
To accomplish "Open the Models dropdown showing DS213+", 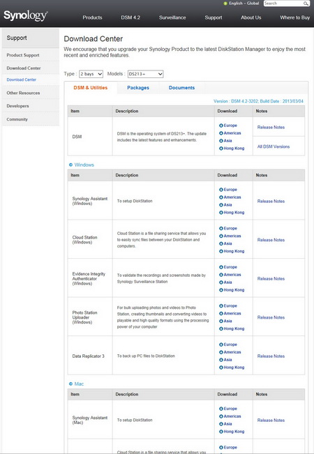I will (x=145, y=74).
